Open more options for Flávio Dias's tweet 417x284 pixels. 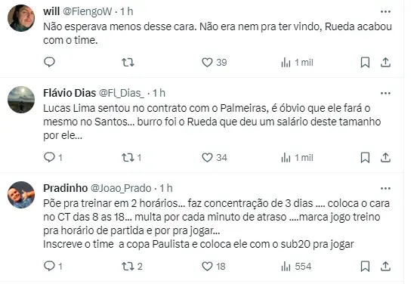pos(385,94)
